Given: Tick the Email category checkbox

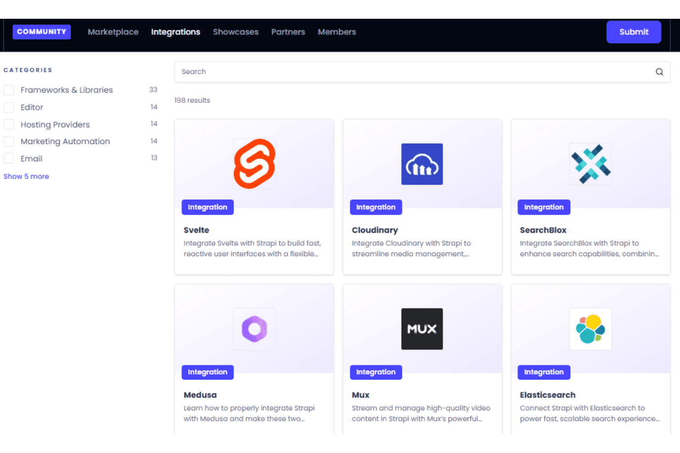Looking at the screenshot, I should [9, 158].
